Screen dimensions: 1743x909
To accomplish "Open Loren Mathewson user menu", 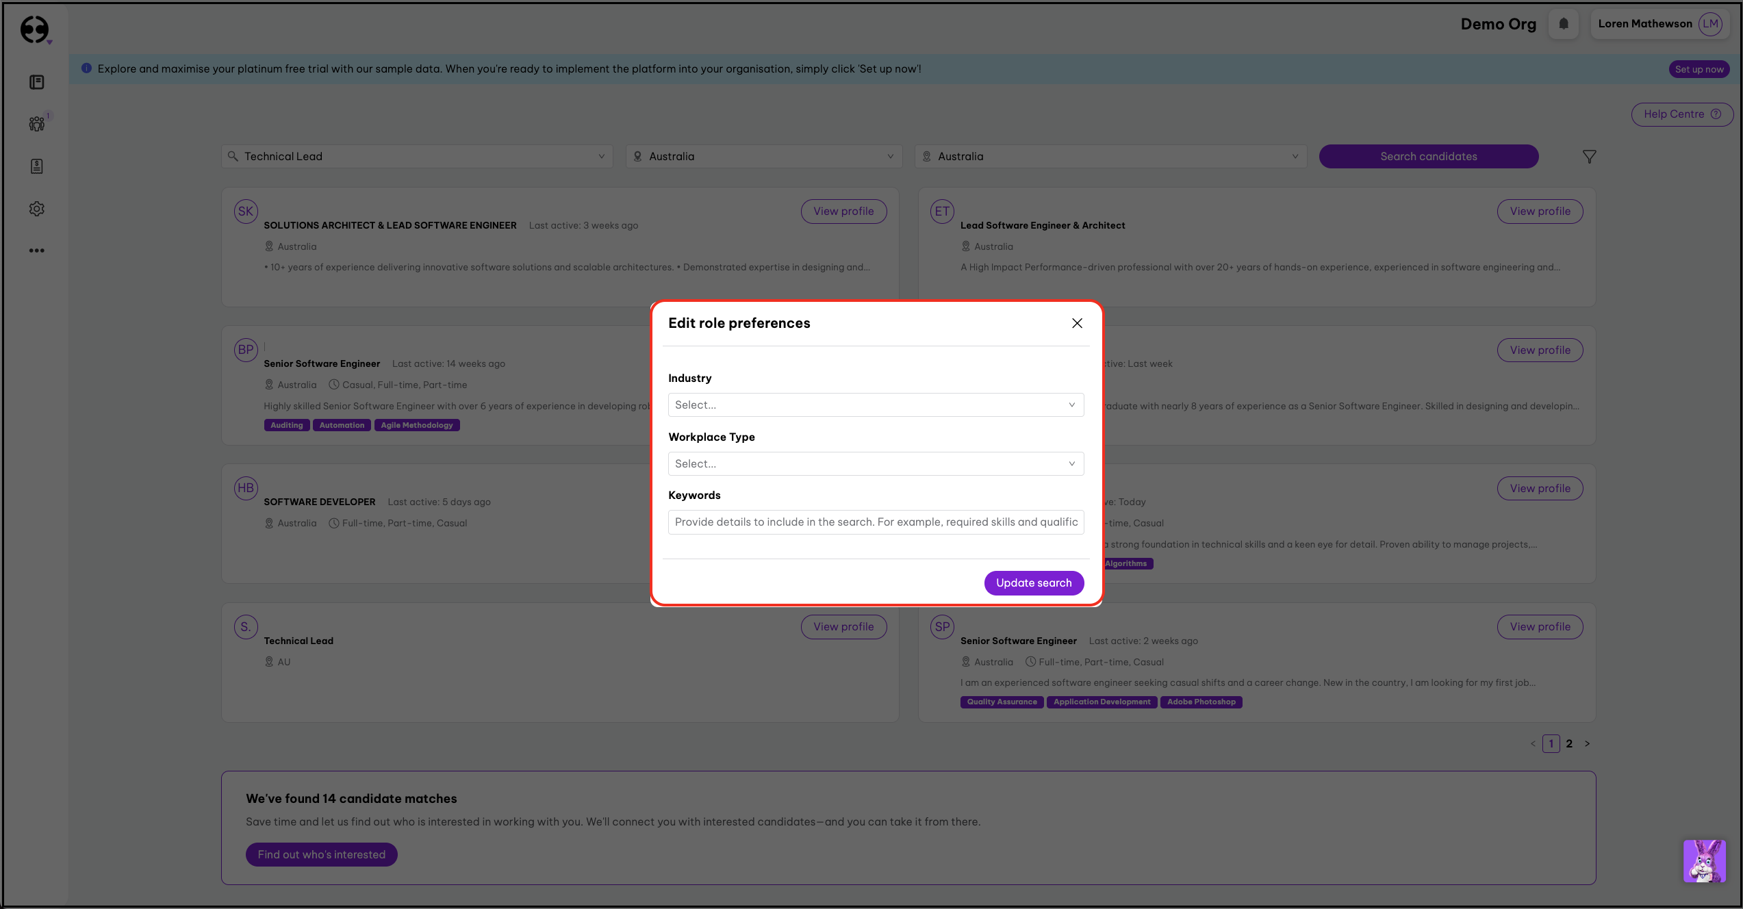I will [x=1659, y=24].
